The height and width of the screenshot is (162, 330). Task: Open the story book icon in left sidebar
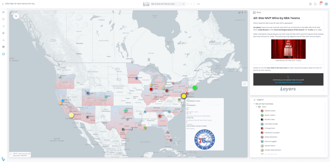(x=3, y=54)
